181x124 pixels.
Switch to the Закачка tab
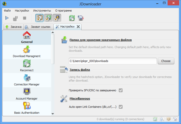[13, 27]
